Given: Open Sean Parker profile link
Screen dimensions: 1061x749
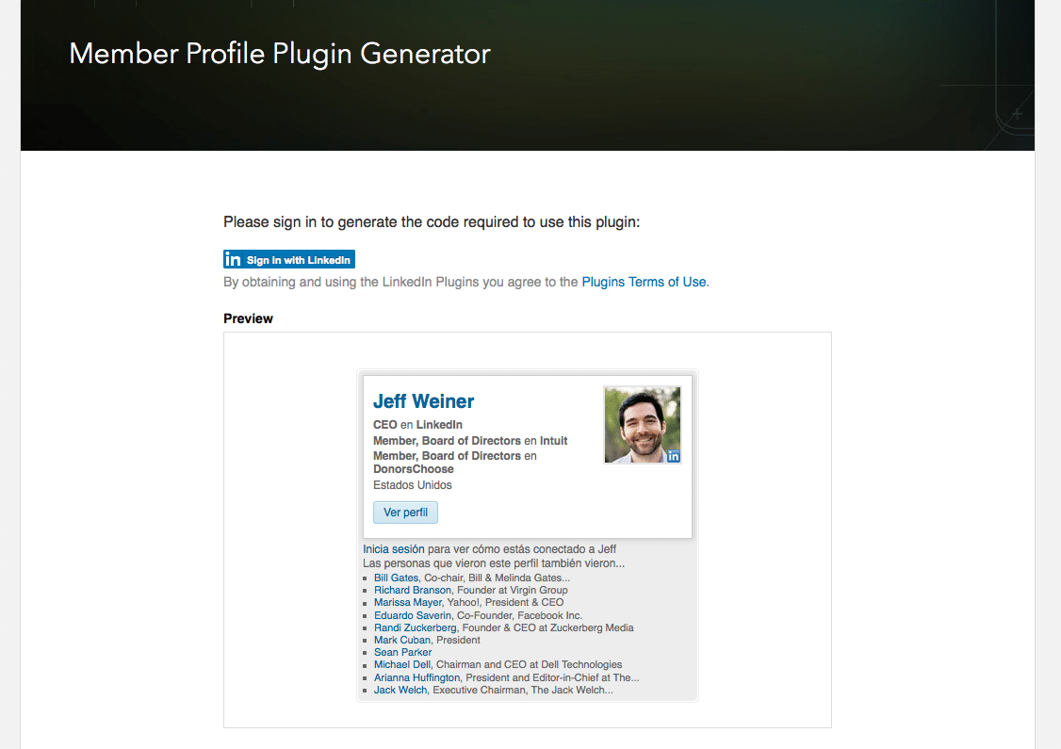Looking at the screenshot, I should (x=402, y=652).
